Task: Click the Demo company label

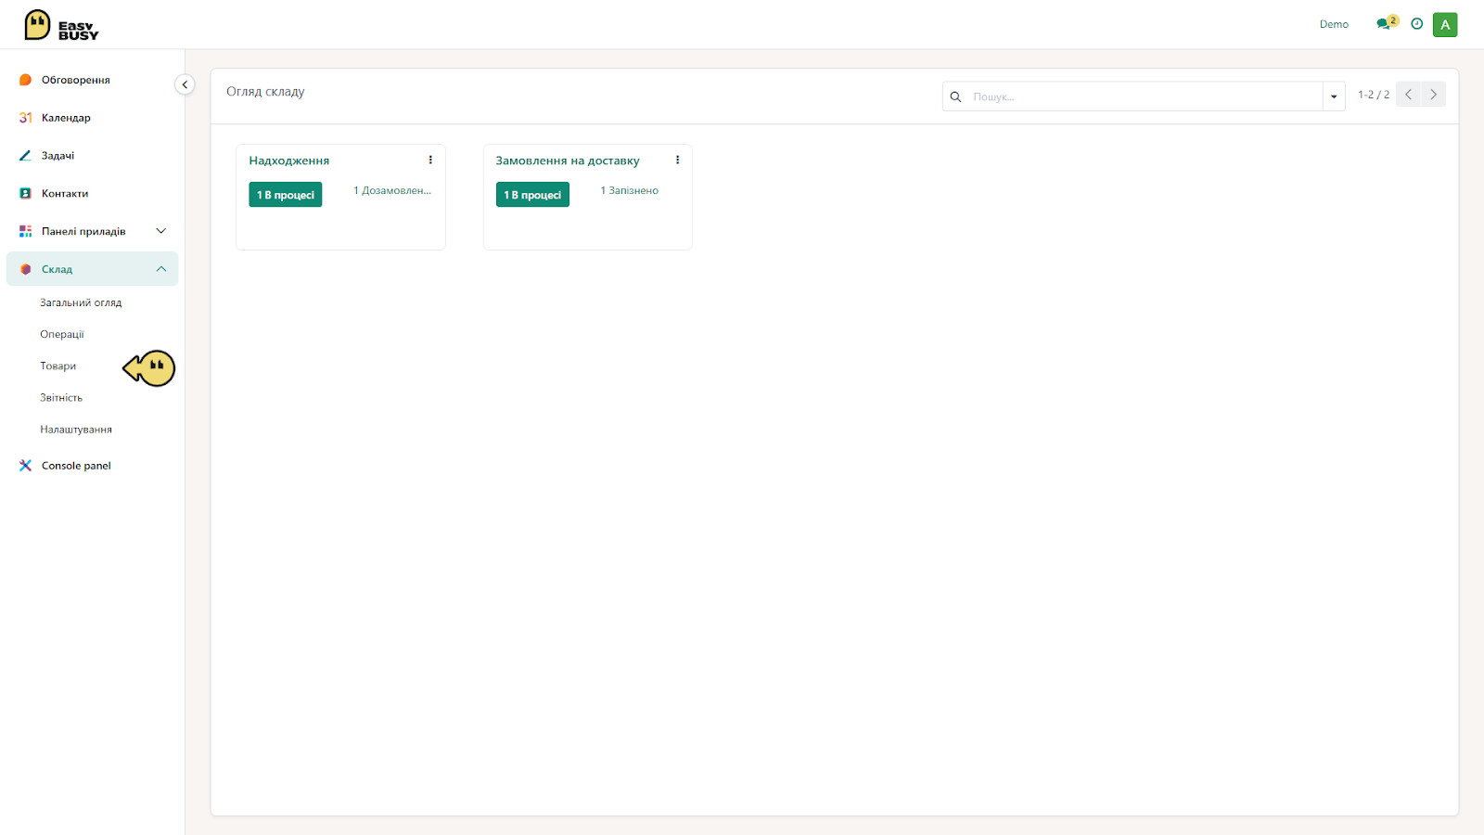Action: click(x=1334, y=24)
